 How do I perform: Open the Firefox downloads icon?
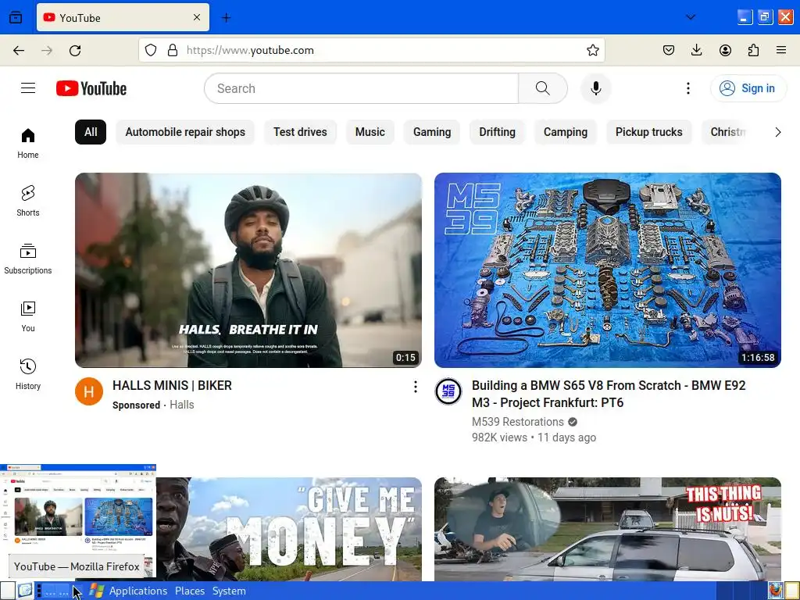click(696, 50)
